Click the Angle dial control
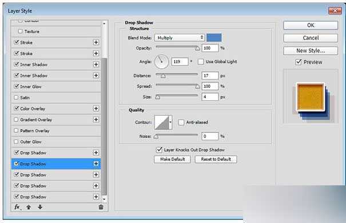The image size is (346, 223). tap(161, 62)
